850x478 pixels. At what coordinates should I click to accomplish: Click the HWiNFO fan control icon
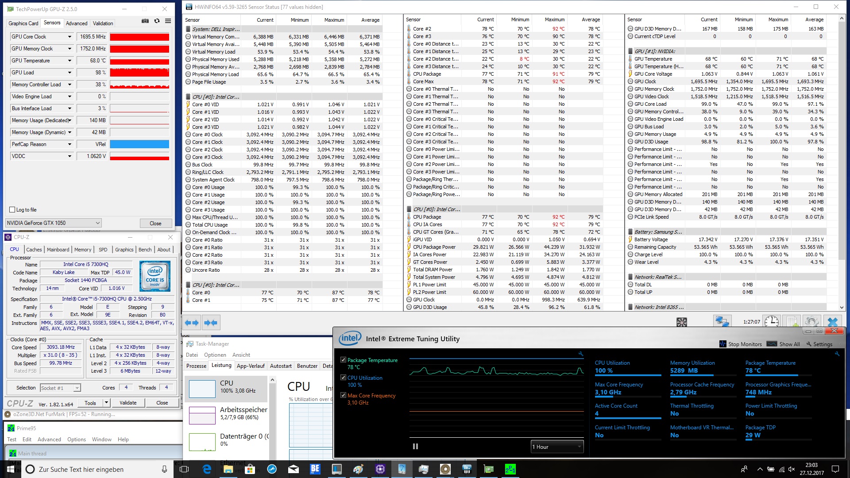pos(682,322)
